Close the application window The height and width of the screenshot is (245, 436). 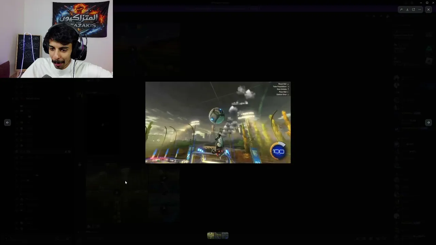(x=433, y=3)
